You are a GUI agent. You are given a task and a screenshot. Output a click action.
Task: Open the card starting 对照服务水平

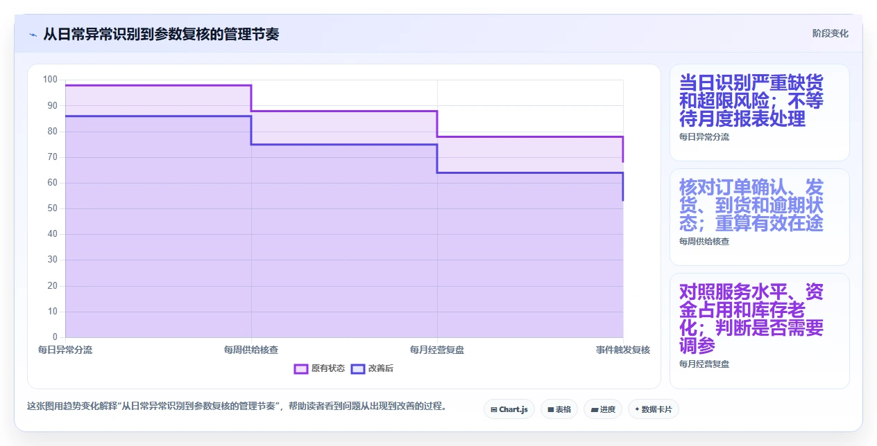tap(759, 331)
